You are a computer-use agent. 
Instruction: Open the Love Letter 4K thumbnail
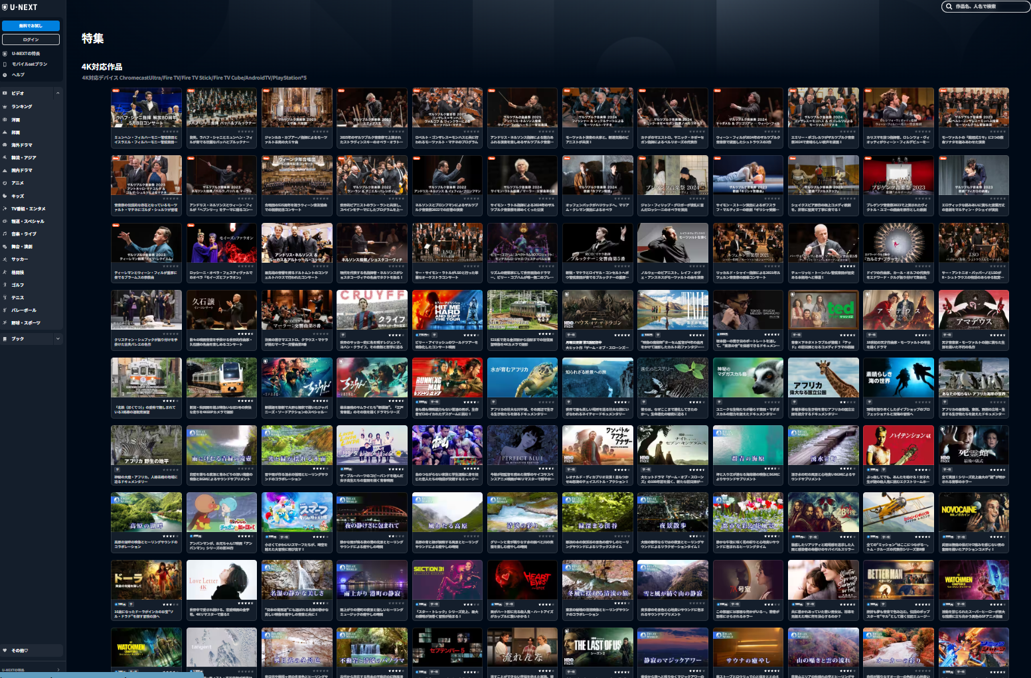(x=222, y=580)
